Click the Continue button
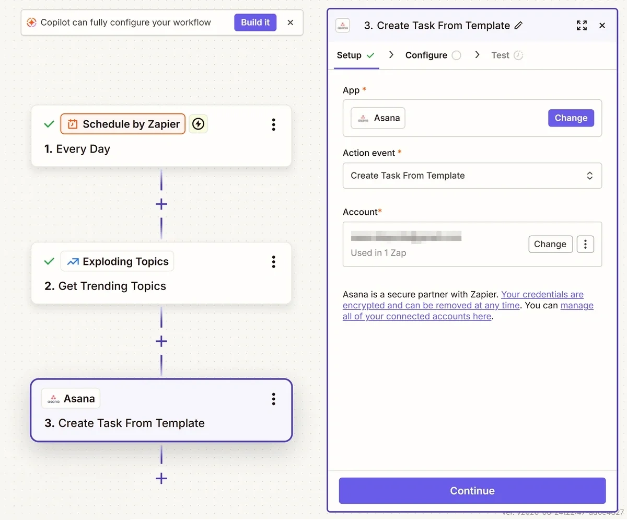This screenshot has width=627, height=520. pyautogui.click(x=472, y=491)
